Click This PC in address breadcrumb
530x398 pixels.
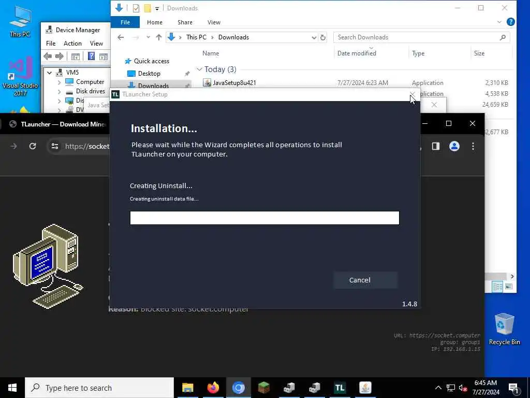[x=196, y=37]
